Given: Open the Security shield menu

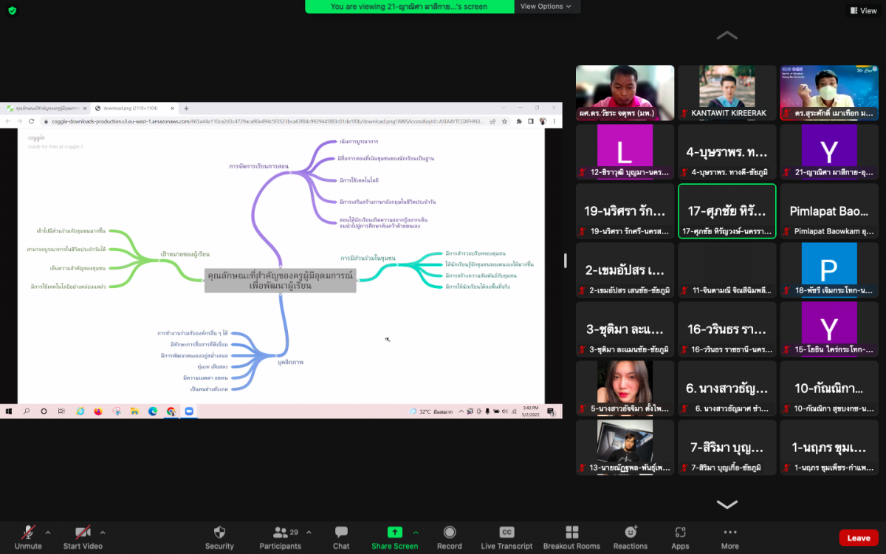Looking at the screenshot, I should [219, 537].
